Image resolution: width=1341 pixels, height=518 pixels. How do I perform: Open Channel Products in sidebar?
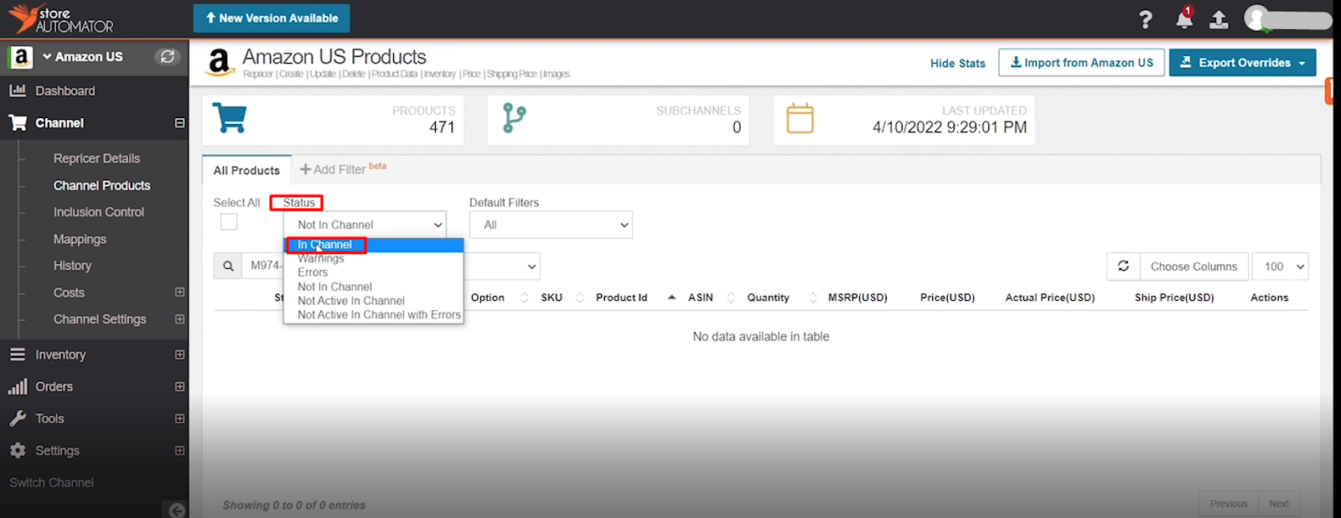pos(101,185)
